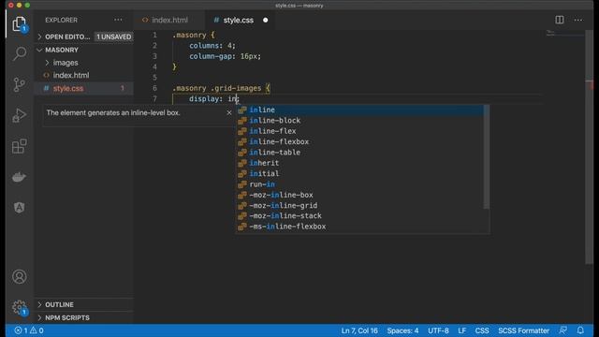Screen dimensions: 599x337
Task: Click line number 5 in gutter
Action: click(x=154, y=78)
